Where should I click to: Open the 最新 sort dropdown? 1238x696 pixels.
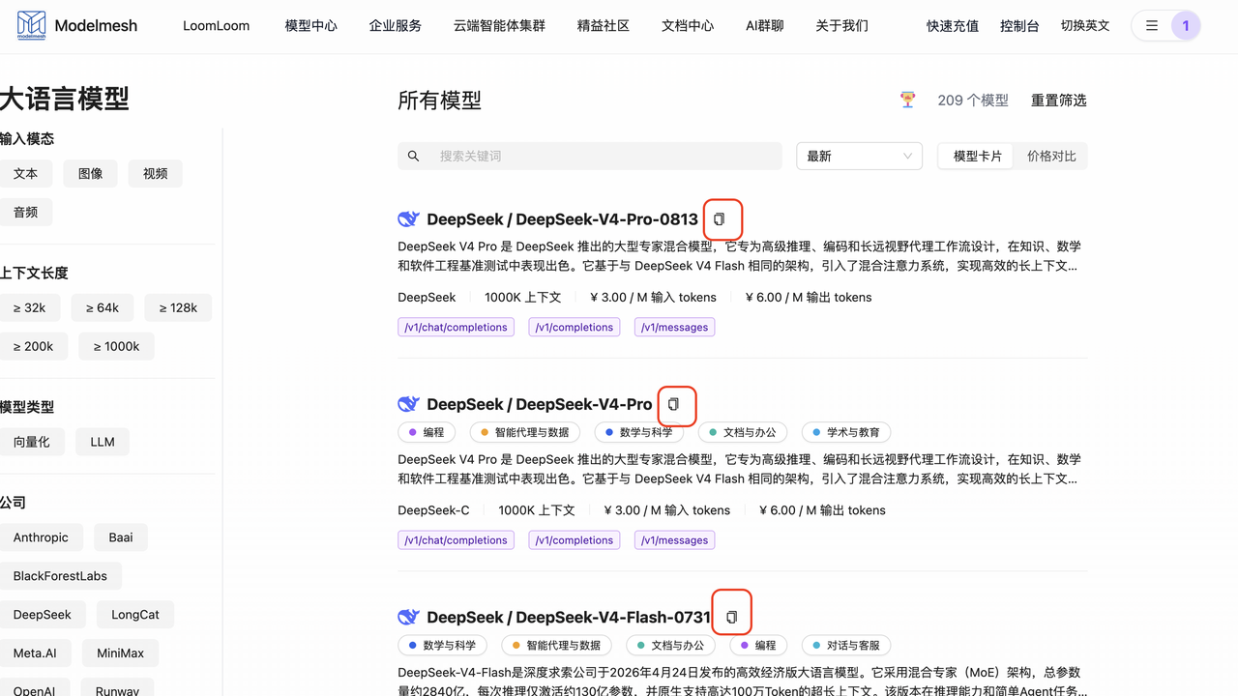[x=859, y=157]
